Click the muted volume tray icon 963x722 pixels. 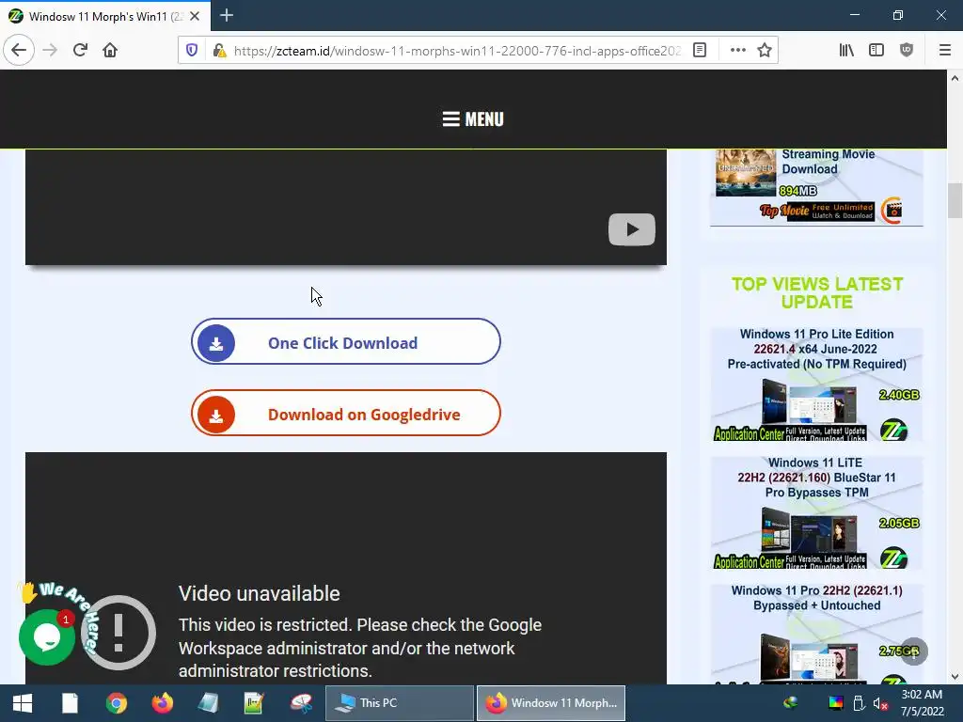click(880, 703)
